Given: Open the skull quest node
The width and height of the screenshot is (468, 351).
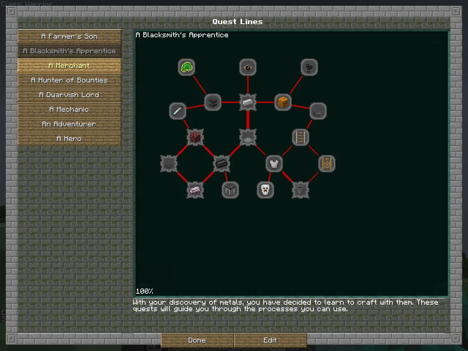Looking at the screenshot, I should pos(265,190).
